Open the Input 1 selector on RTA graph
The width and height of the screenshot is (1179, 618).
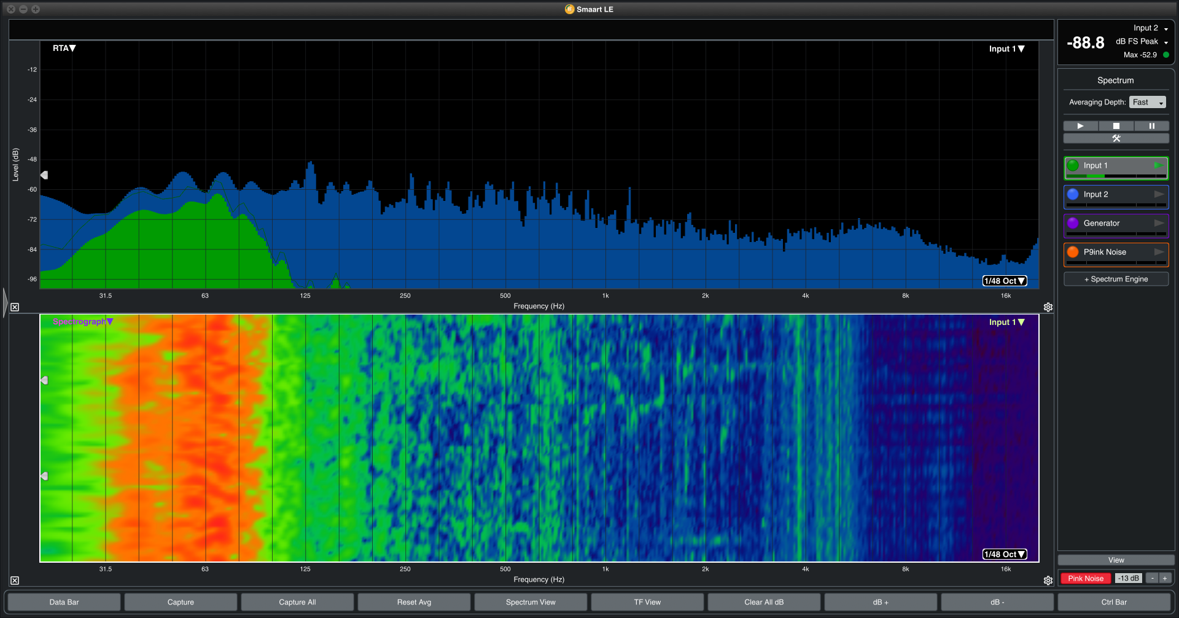coord(1006,49)
